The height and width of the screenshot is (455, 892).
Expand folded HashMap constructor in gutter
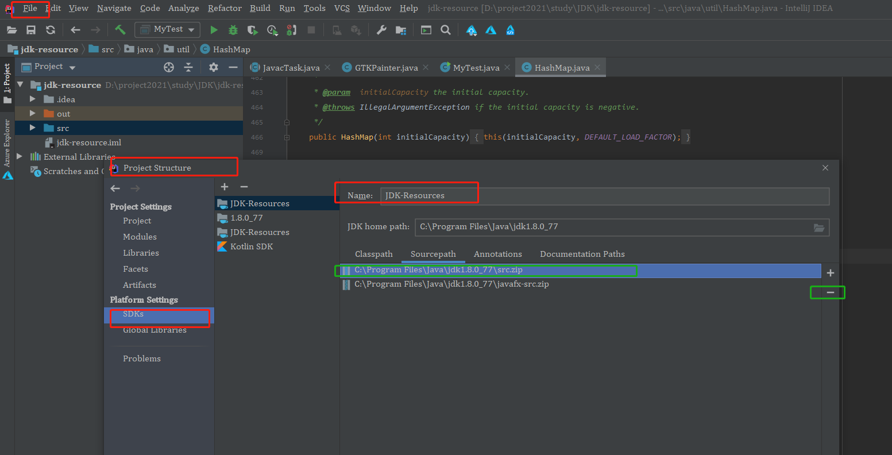click(x=286, y=137)
